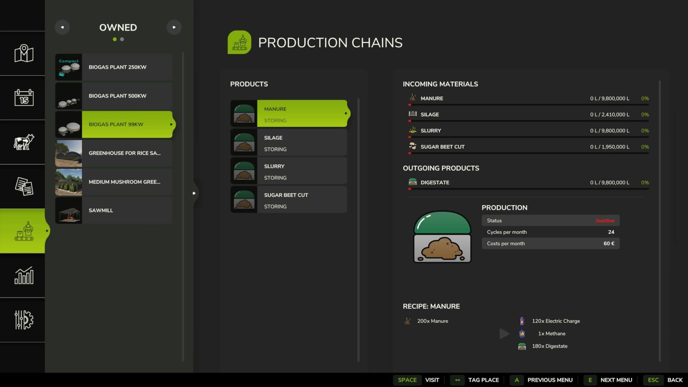688x387 pixels.
Task: Click the Sugar Beet Cut product icon
Action: tap(244, 199)
